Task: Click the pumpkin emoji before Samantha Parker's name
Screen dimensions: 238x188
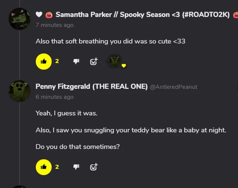Action: pyautogui.click(x=49, y=15)
